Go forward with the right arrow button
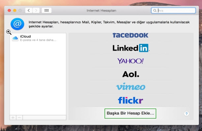This screenshot has height=131, width=202. click(x=36, y=11)
